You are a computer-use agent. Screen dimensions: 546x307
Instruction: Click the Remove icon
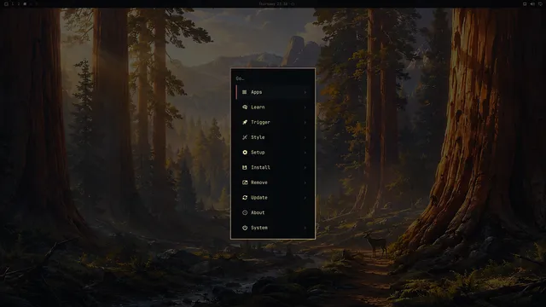pos(245,182)
